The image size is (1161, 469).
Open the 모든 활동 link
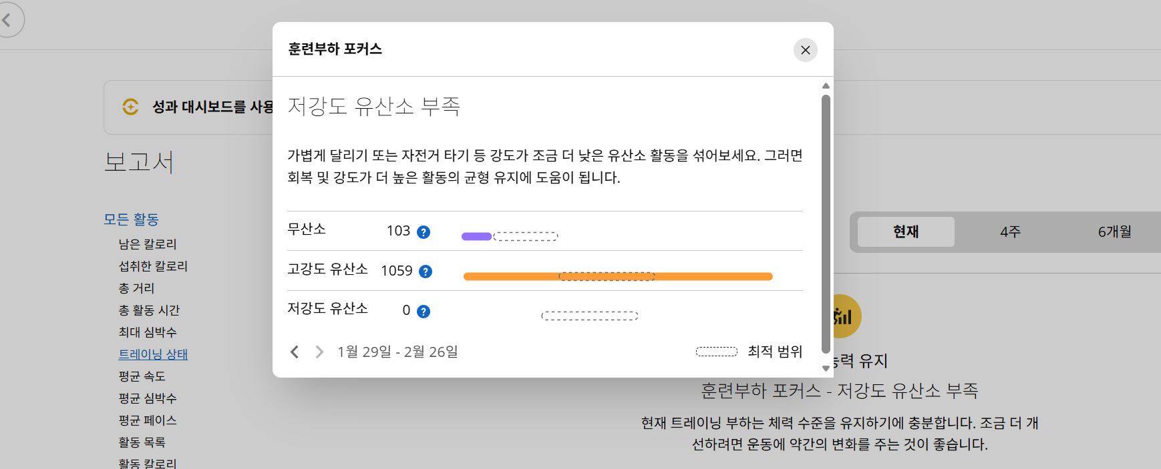[131, 219]
